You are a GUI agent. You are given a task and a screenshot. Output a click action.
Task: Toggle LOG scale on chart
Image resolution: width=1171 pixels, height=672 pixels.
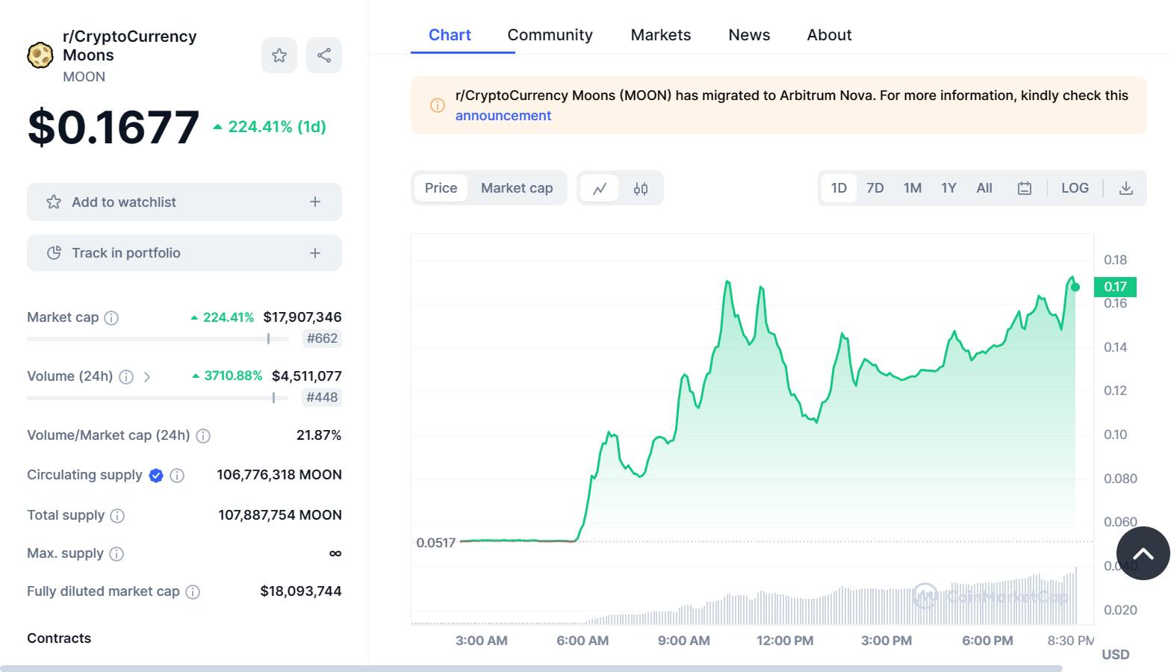coord(1075,188)
